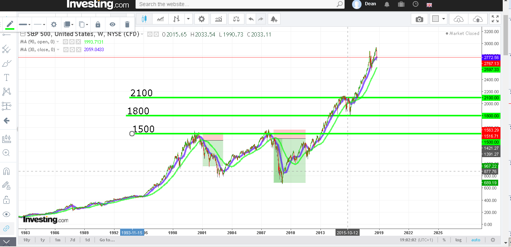The width and height of the screenshot is (511, 247).
Task: Toggle percentage scale button
Action: pos(444,240)
